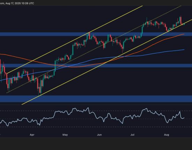This screenshot has height=150, width=192.
Task: Click the upper dashed RSI level line
Action: pyautogui.click(x=96, y=111)
